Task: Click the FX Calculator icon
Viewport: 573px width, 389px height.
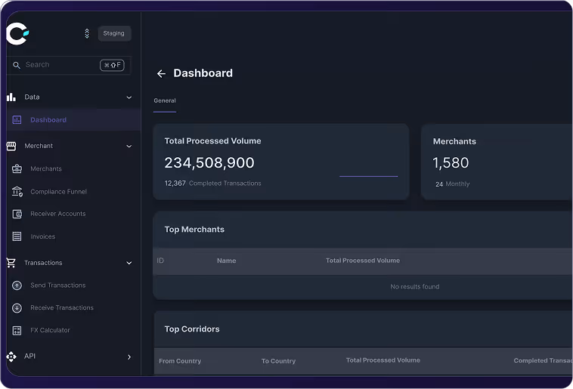Action: [17, 331]
